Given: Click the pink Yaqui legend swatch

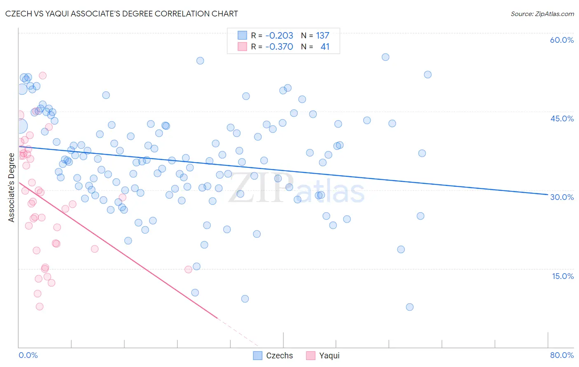Looking at the screenshot, I should pyautogui.click(x=311, y=355).
